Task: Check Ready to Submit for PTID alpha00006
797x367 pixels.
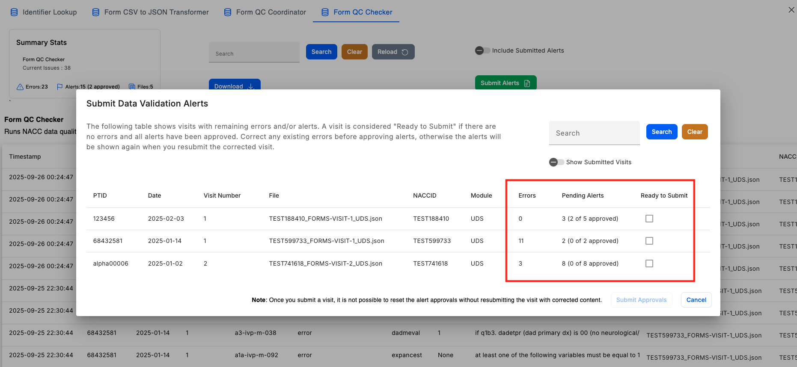Action: coord(649,263)
